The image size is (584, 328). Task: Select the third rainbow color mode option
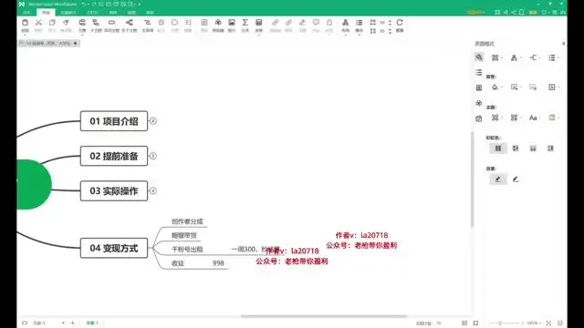533,149
